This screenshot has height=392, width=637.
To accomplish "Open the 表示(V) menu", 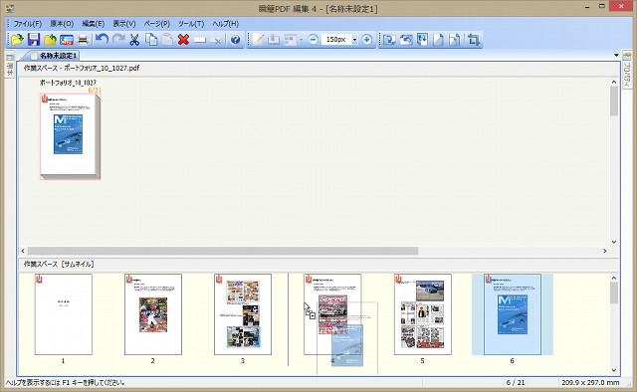I will point(124,24).
